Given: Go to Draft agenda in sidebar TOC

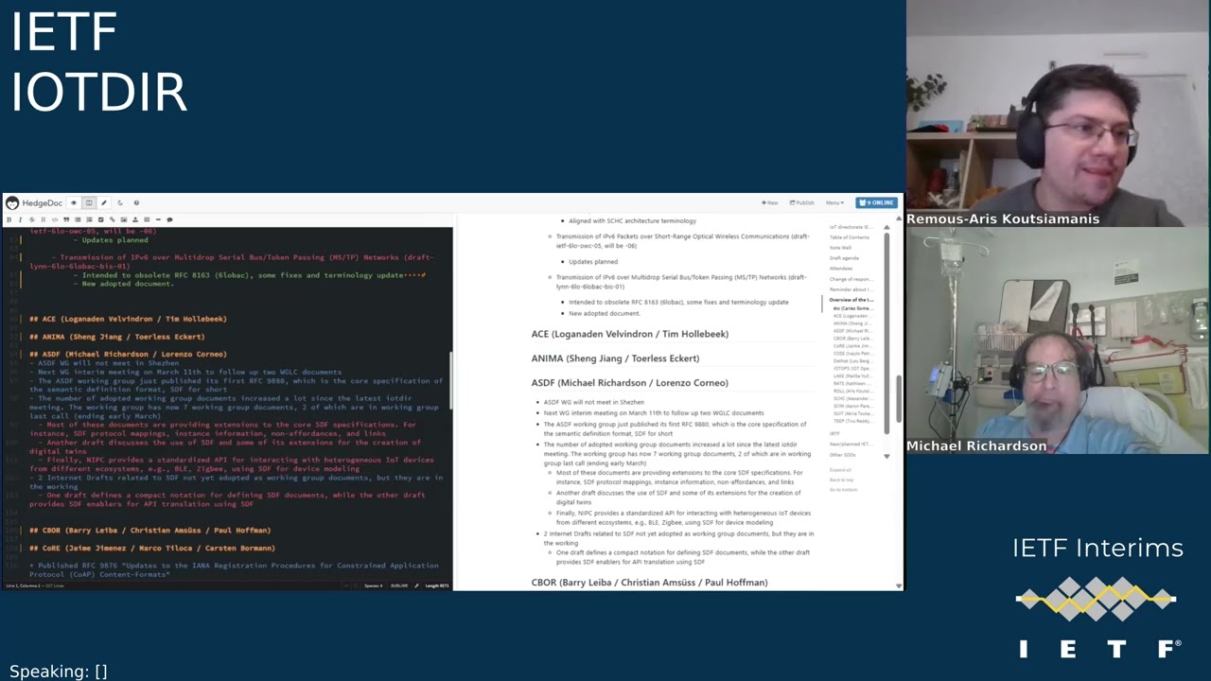Looking at the screenshot, I should pos(844,258).
